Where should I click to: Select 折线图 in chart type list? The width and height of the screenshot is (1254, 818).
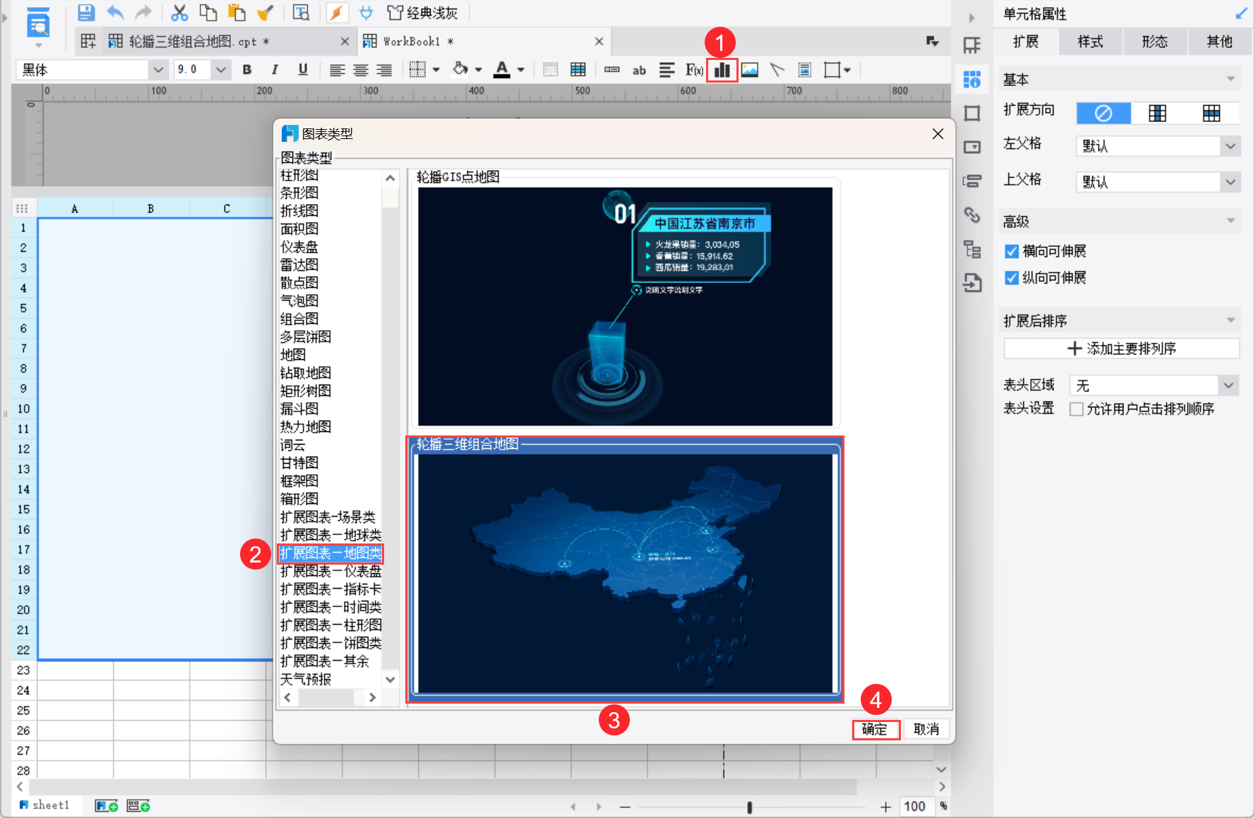pos(299,211)
